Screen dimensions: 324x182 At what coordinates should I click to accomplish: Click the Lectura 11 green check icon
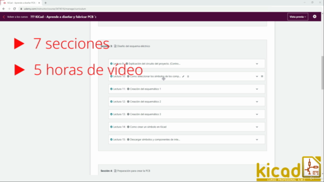coord(111,89)
